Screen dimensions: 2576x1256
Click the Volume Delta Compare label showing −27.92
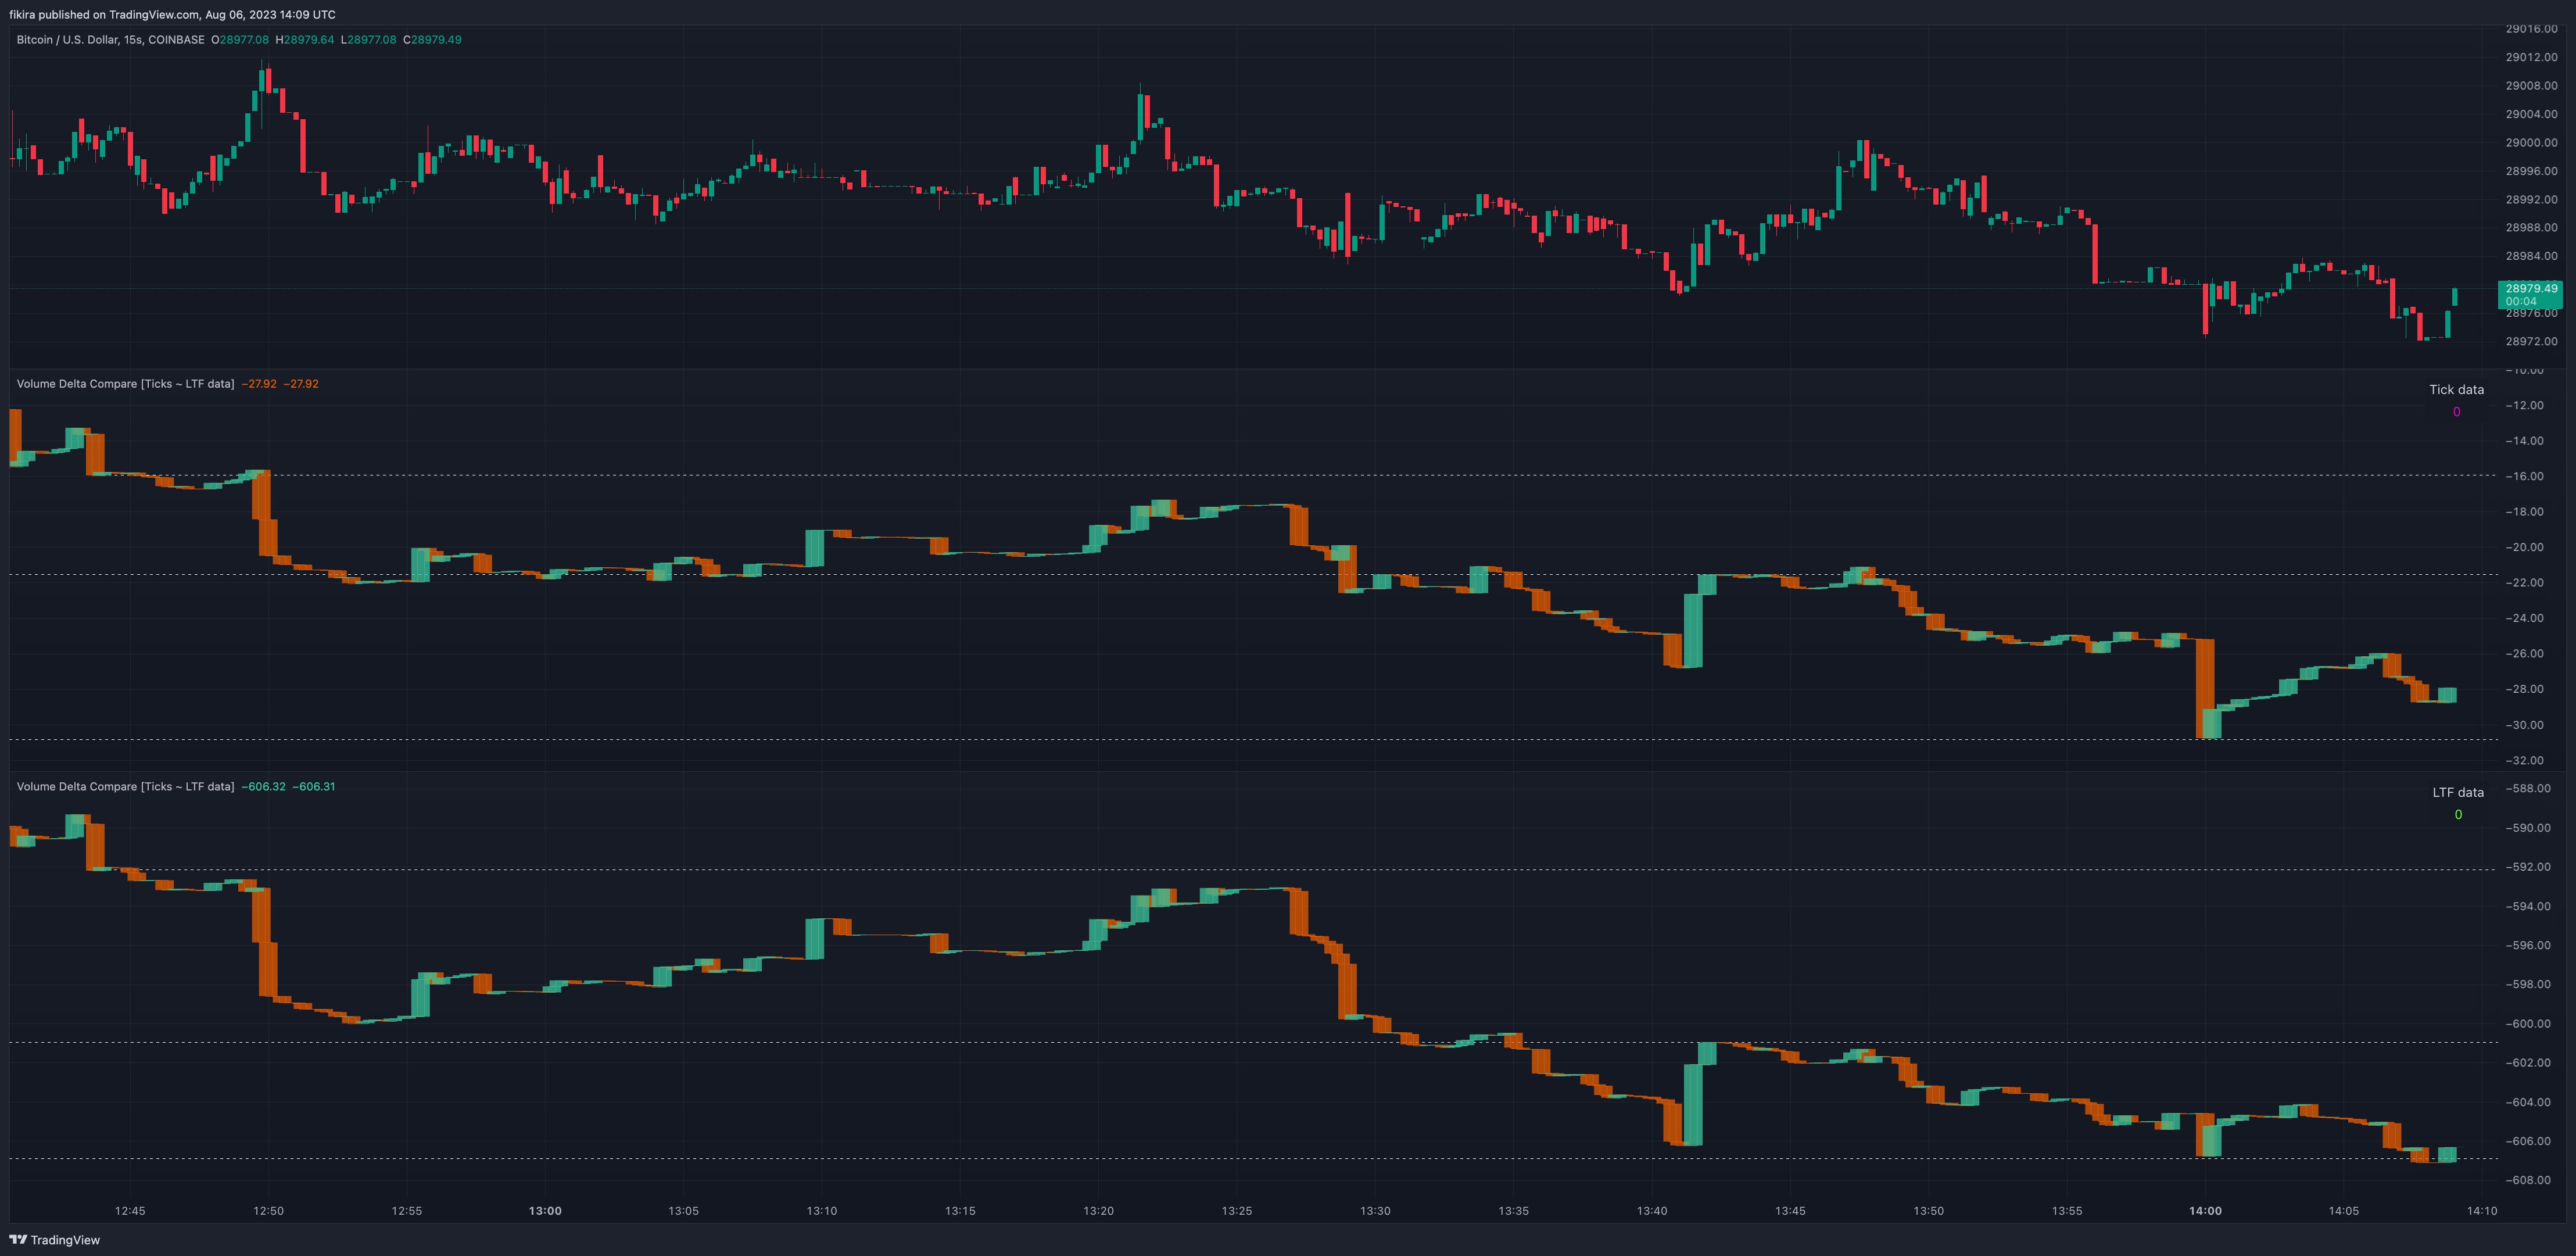point(125,384)
